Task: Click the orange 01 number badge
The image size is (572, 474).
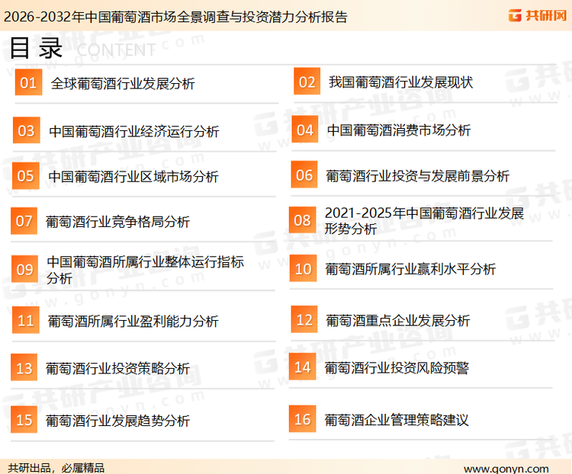Action: [28, 82]
